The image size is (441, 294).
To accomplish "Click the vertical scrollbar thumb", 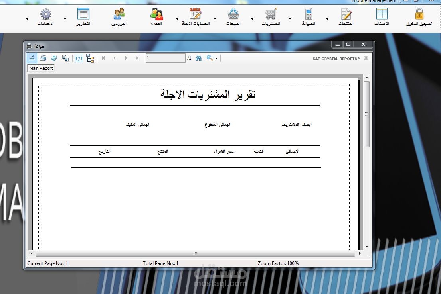I will (366, 114).
